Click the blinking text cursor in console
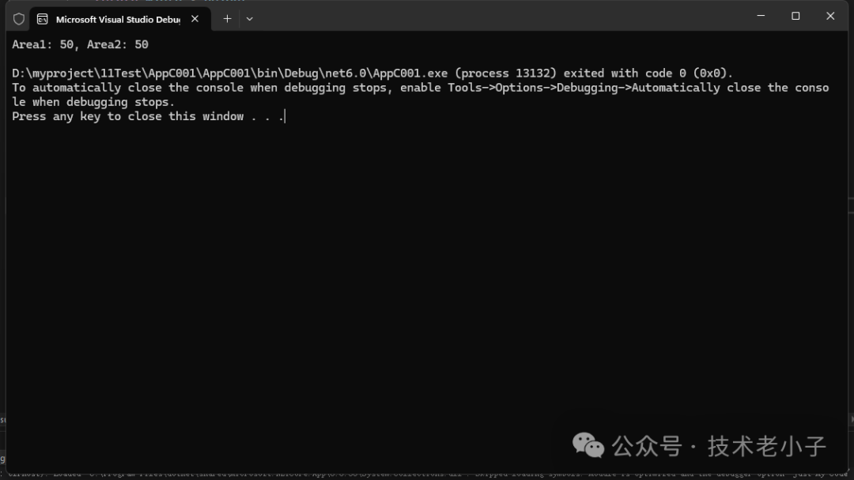Image resolution: width=854 pixels, height=480 pixels. (x=284, y=117)
